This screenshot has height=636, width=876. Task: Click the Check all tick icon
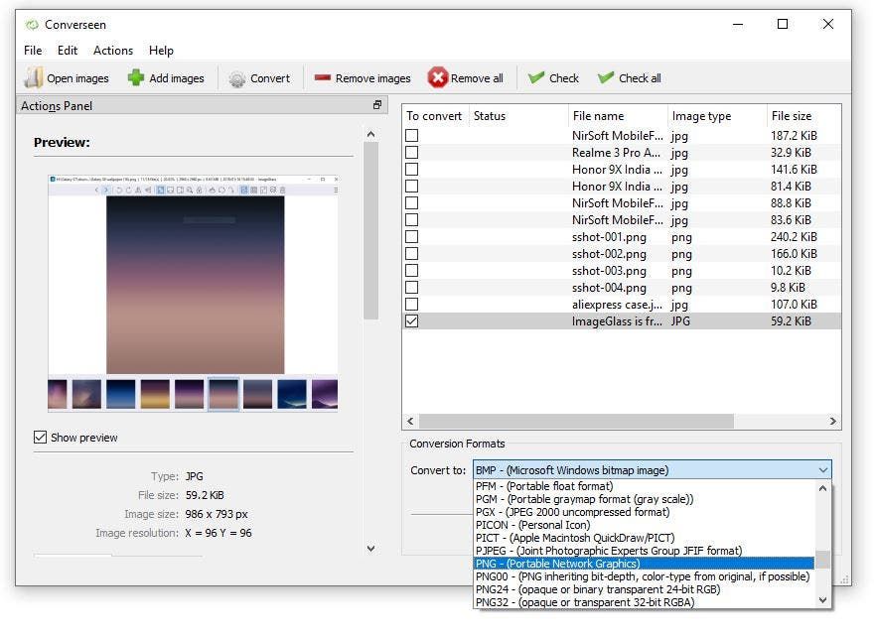(606, 77)
